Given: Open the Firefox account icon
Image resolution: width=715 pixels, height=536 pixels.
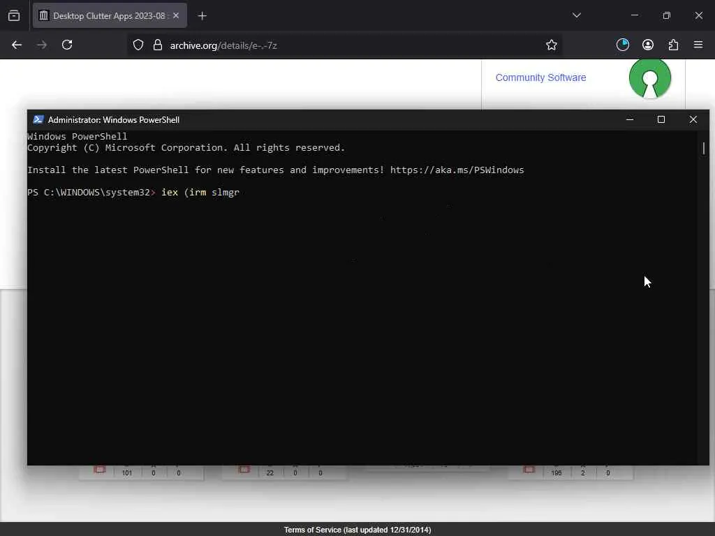Looking at the screenshot, I should (x=648, y=45).
